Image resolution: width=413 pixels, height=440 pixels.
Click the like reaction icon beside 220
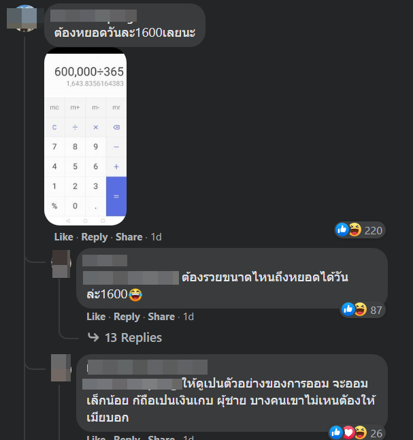tap(342, 230)
